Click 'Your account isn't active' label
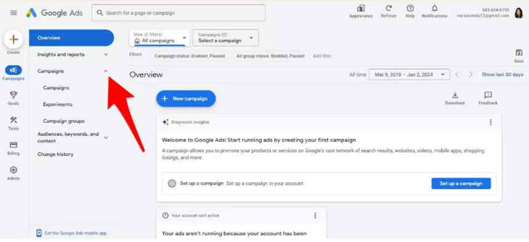The image size is (529, 242). 195,216
